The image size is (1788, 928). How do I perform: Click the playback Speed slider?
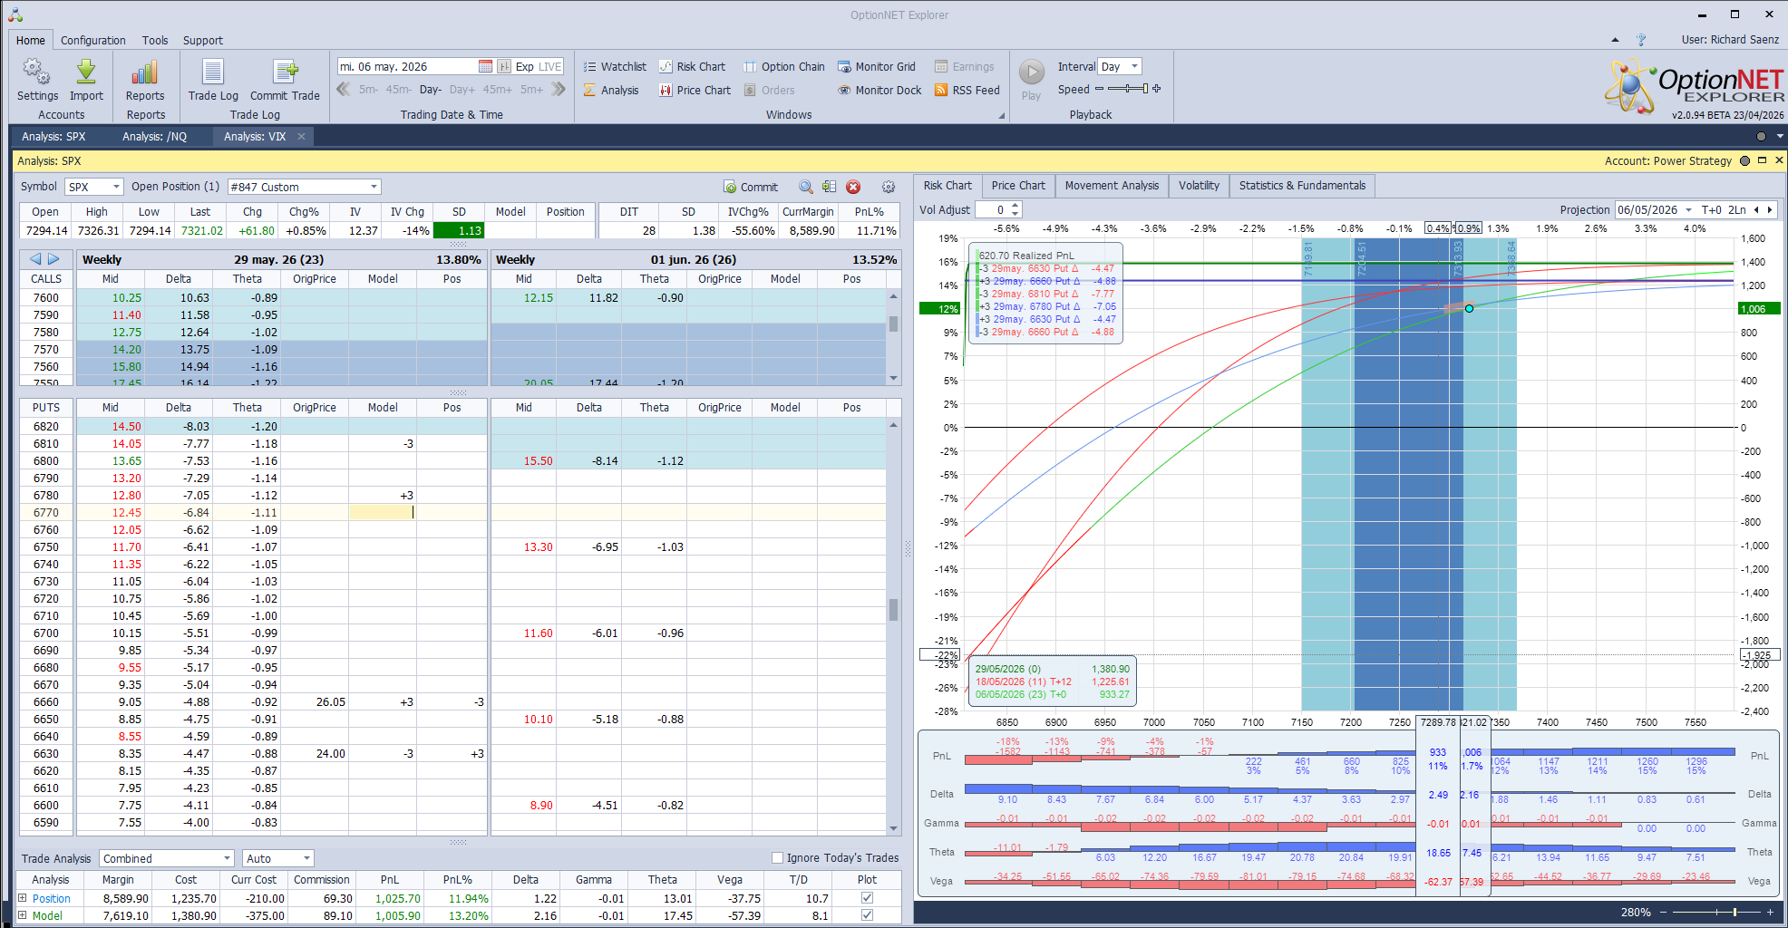tap(1126, 89)
